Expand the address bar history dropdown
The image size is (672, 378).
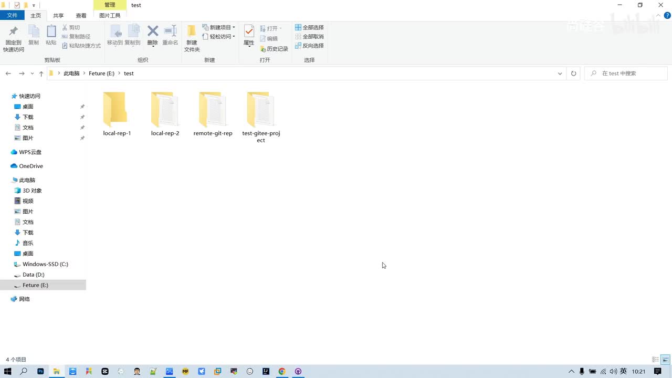point(560,73)
